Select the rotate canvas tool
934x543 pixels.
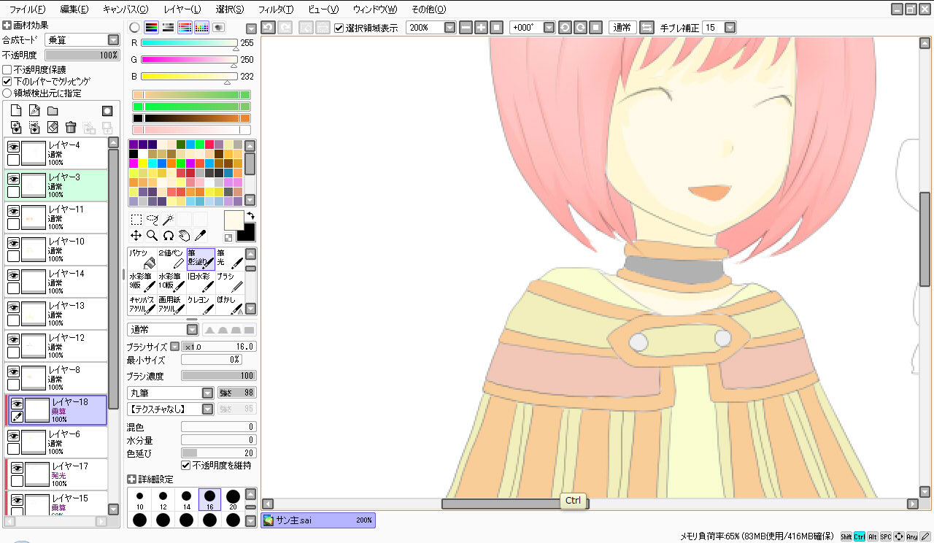pos(168,235)
